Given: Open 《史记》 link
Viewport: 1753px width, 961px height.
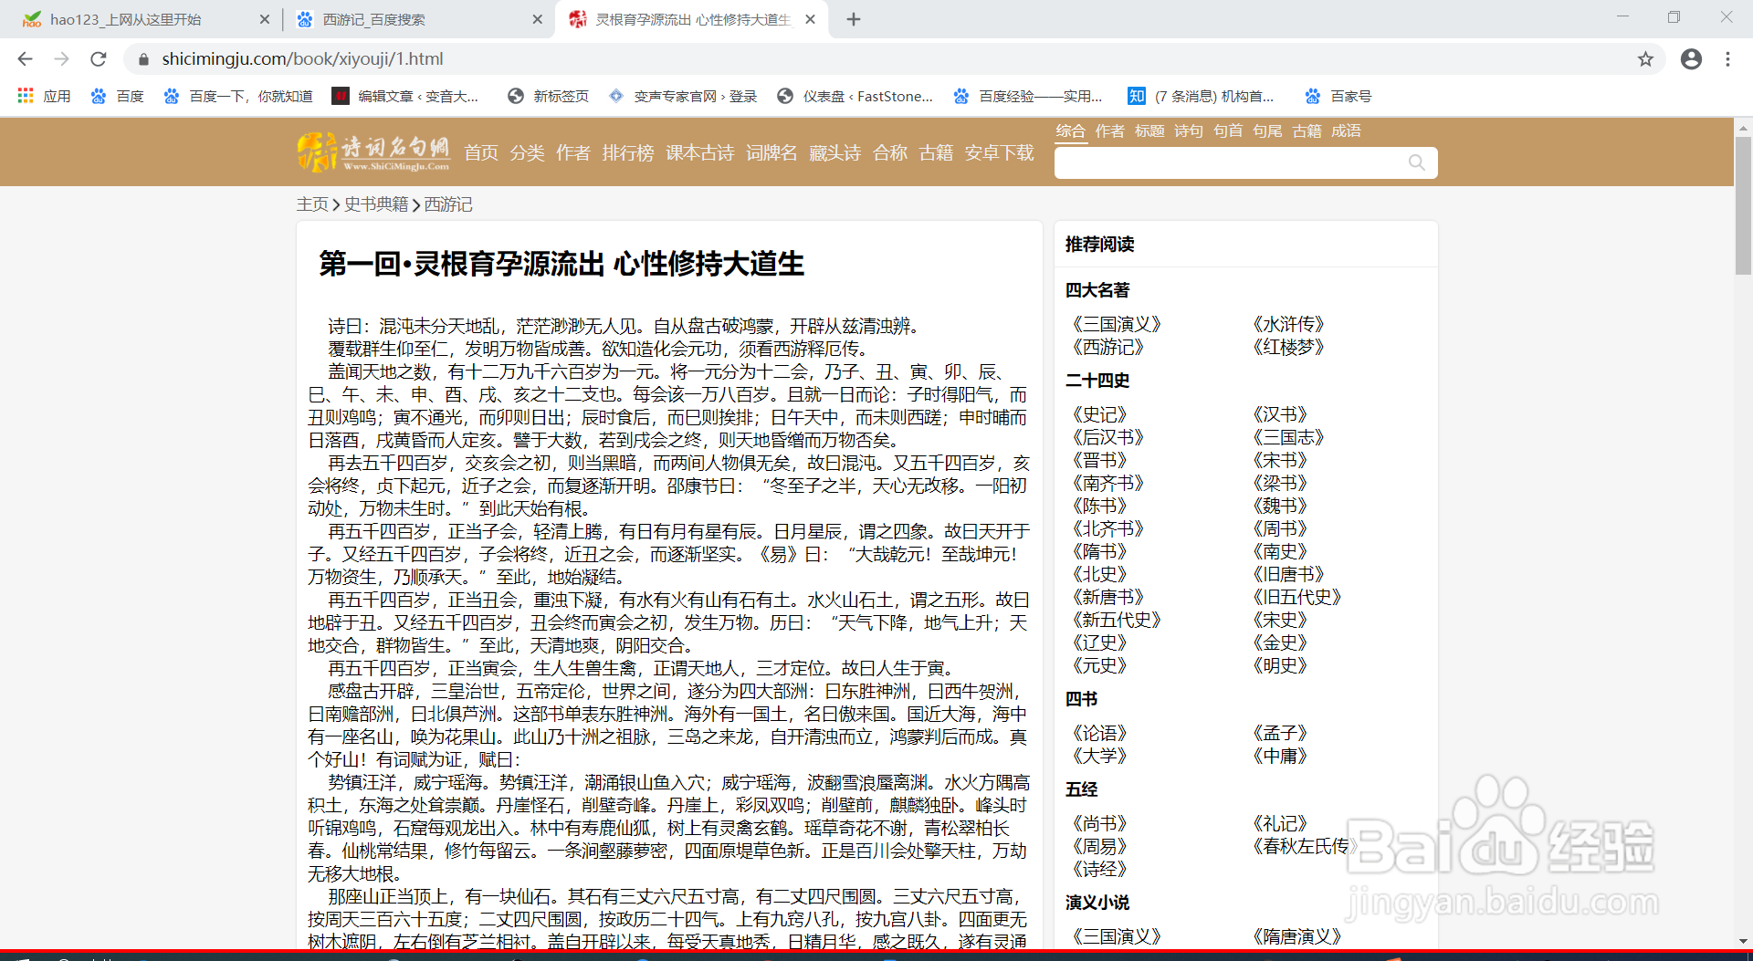Looking at the screenshot, I should 1099,414.
